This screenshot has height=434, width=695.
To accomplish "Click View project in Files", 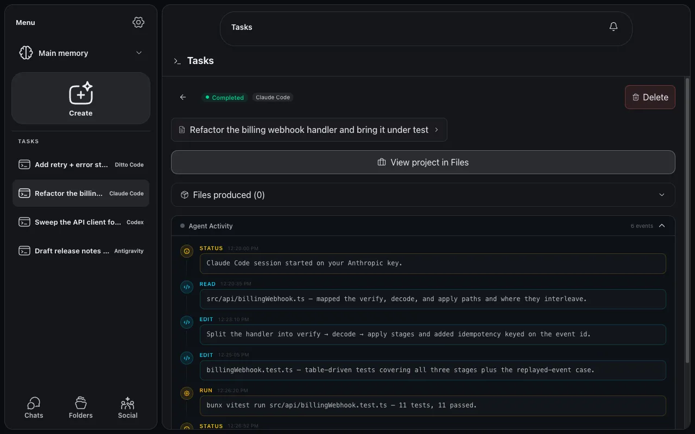I will tap(423, 162).
